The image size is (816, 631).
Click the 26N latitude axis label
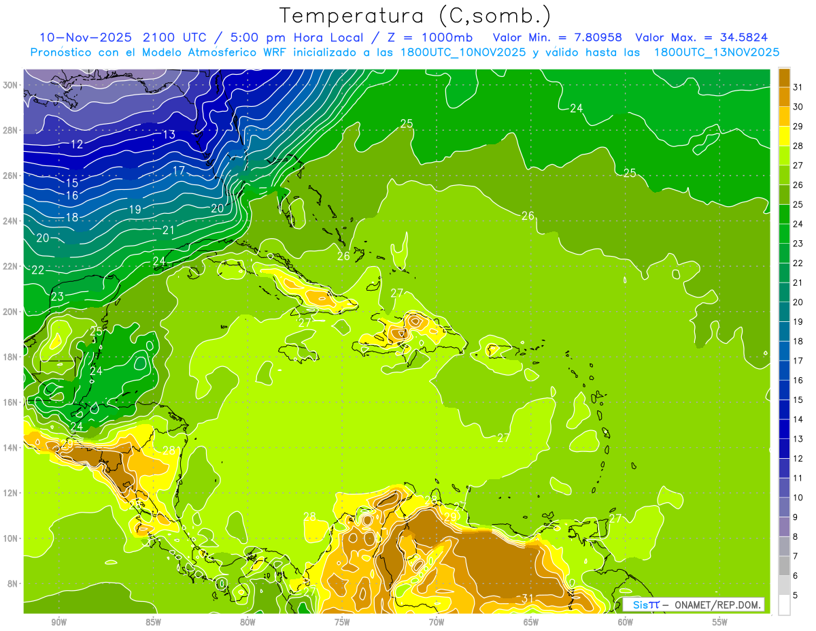[12, 176]
